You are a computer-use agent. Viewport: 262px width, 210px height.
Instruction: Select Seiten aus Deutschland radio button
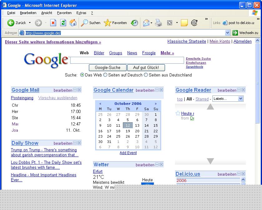[146, 75]
